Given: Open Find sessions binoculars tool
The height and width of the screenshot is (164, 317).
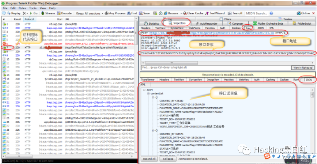Looking at the screenshot, I should point(132,13).
